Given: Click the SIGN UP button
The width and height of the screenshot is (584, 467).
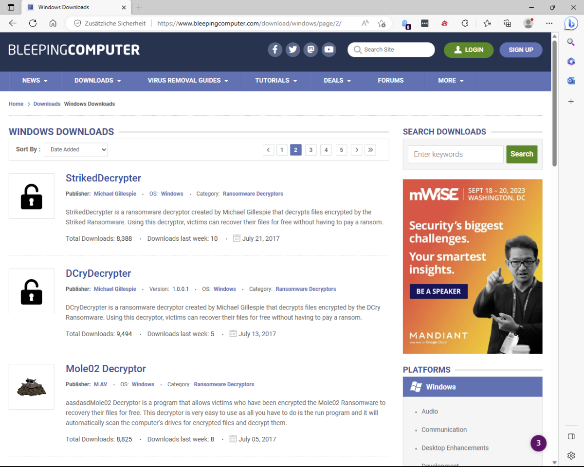Looking at the screenshot, I should (x=521, y=50).
